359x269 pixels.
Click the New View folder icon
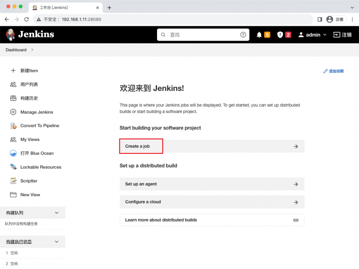pos(13,195)
